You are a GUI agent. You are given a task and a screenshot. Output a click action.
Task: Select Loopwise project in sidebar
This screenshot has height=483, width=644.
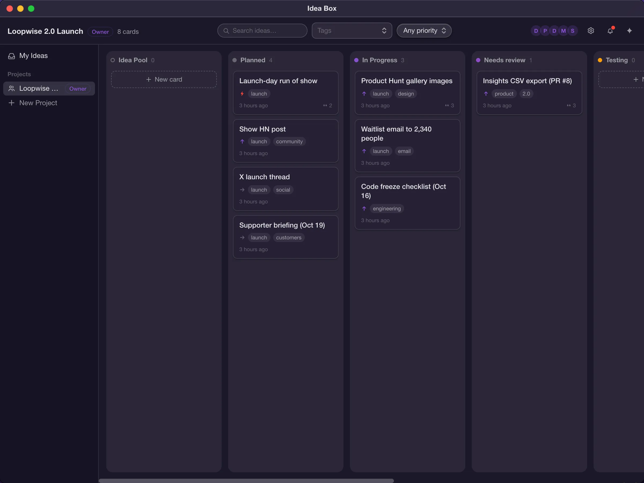[x=49, y=89]
